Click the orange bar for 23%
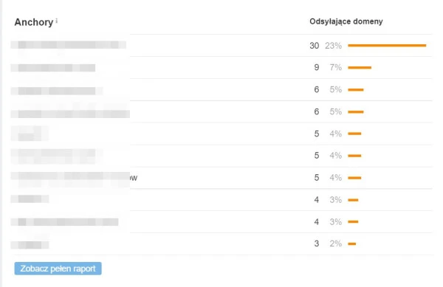The image size is (443, 287). click(x=387, y=46)
